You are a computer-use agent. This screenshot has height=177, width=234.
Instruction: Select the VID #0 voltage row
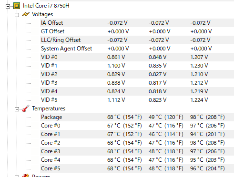click(137, 57)
